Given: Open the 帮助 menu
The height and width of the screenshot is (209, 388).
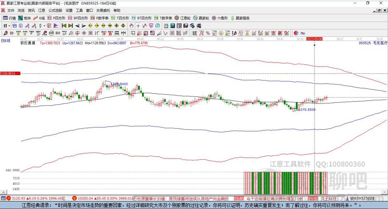Looking at the screenshot, I should [117, 10].
